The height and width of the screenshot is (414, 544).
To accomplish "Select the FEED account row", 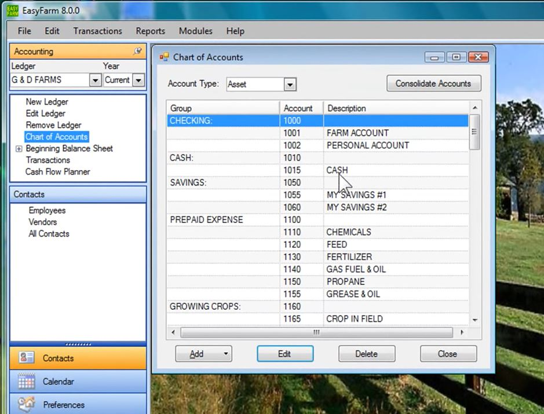I will pos(317,245).
